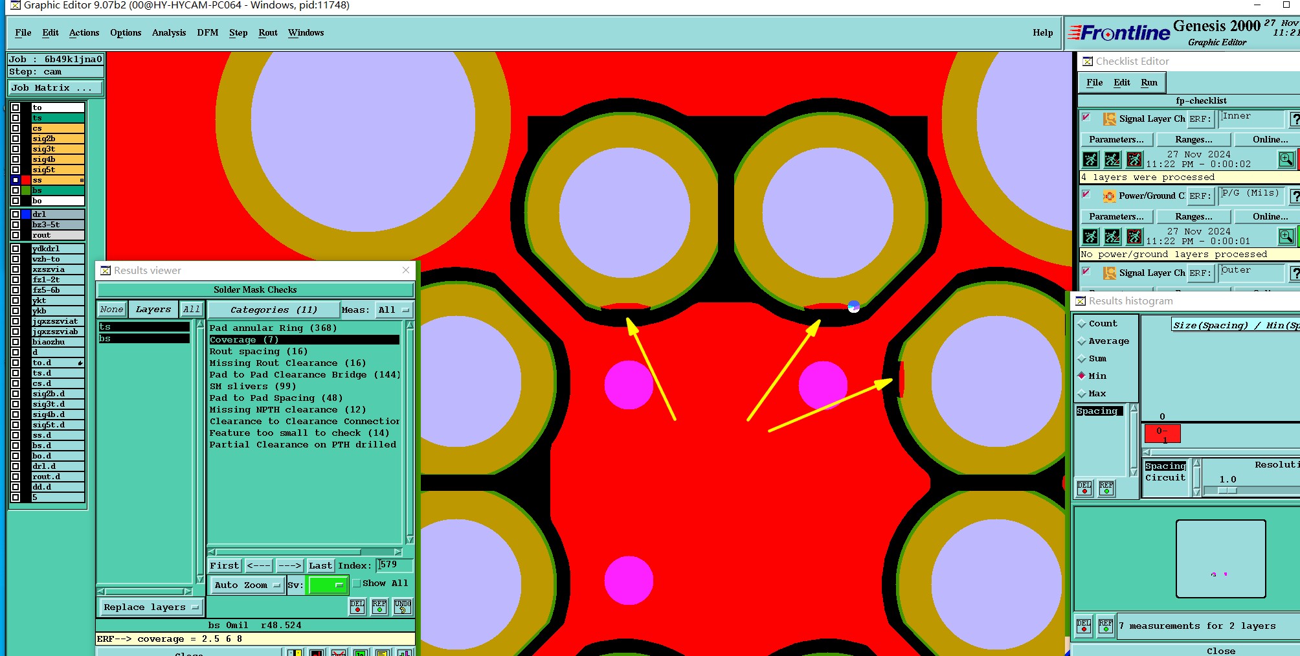
Task: Open Sv green severity dropdown
Action: pyautogui.click(x=327, y=585)
